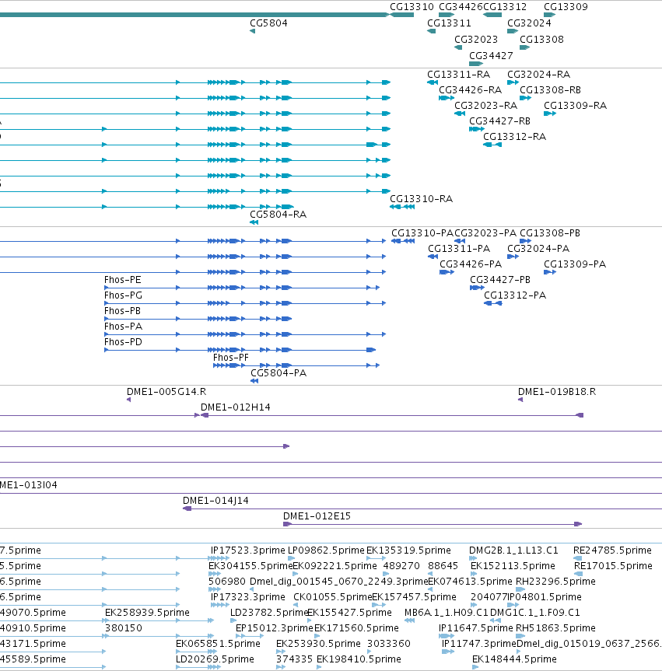Click EST CK01055.5prime
662x671 pixels.
[x=332, y=597]
